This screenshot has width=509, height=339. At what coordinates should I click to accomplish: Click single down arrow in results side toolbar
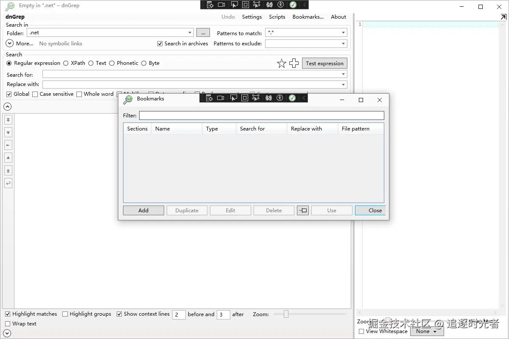[x=8, y=133]
